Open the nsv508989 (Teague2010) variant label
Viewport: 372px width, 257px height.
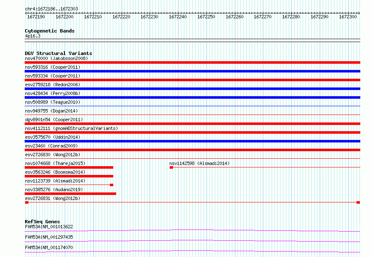pyautogui.click(x=53, y=102)
